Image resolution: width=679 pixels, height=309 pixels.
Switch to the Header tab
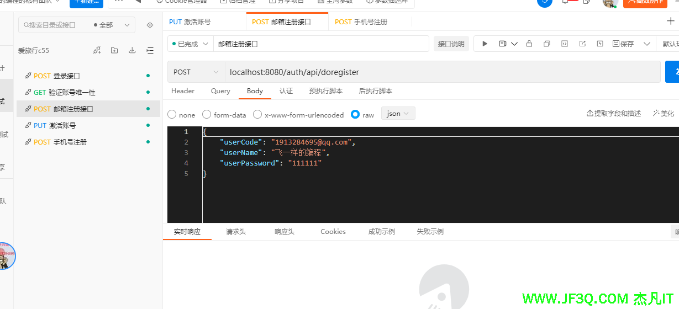(183, 91)
